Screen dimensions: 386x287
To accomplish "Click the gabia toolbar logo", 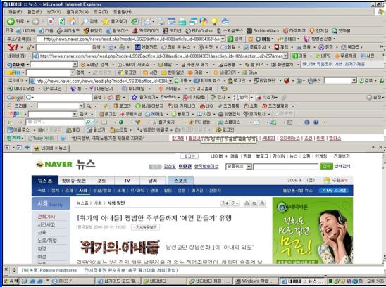I will [x=15, y=65].
